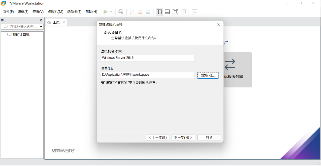Viewport: 321px width, 166px height.
Task: Click the 下一步(N) next button
Action: [183, 137]
